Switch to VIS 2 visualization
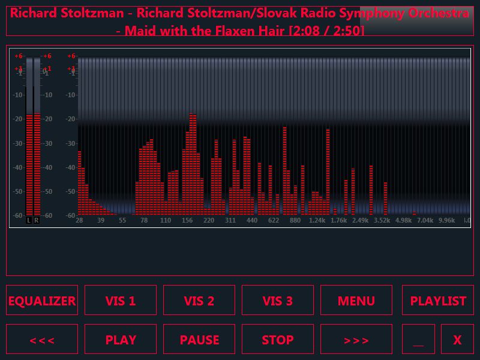Viewport: 480px width, 360px height. [199, 301]
